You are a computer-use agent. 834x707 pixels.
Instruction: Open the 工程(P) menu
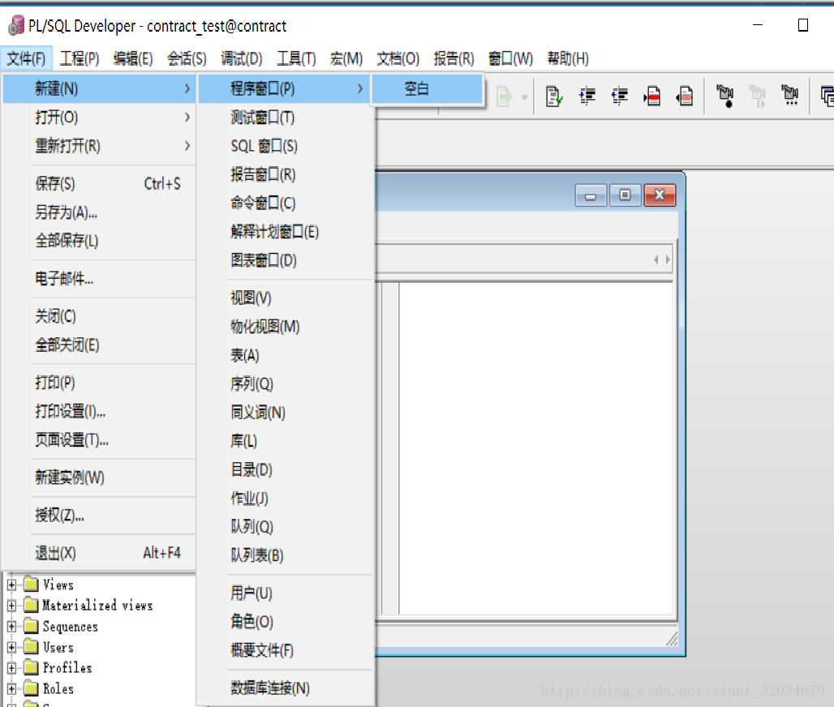pyautogui.click(x=80, y=58)
